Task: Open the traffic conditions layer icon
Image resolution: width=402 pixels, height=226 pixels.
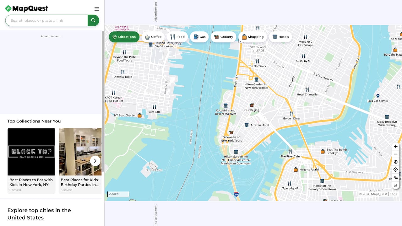Action: point(395,177)
